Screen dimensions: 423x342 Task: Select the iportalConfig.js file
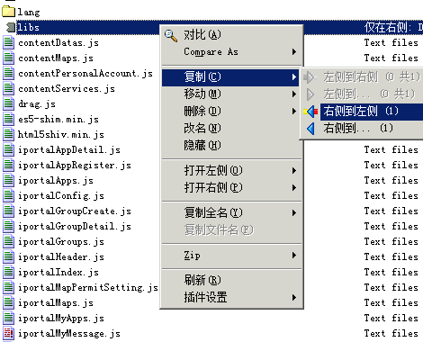61,196
